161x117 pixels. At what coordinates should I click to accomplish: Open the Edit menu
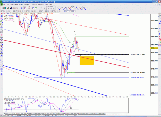[x=8, y=4]
